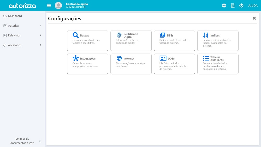Click the user avatar profile picture

coord(58,5)
